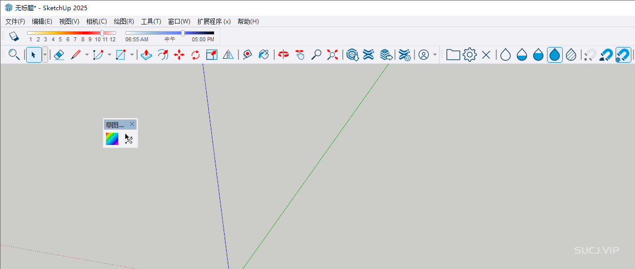Expand the Select tool dropdown arrow
The height and width of the screenshot is (269, 635).
pyautogui.click(x=45, y=55)
